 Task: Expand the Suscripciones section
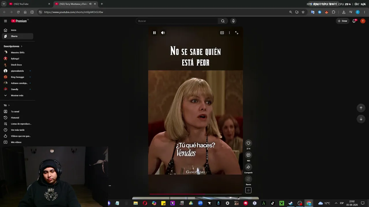pyautogui.click(x=13, y=46)
